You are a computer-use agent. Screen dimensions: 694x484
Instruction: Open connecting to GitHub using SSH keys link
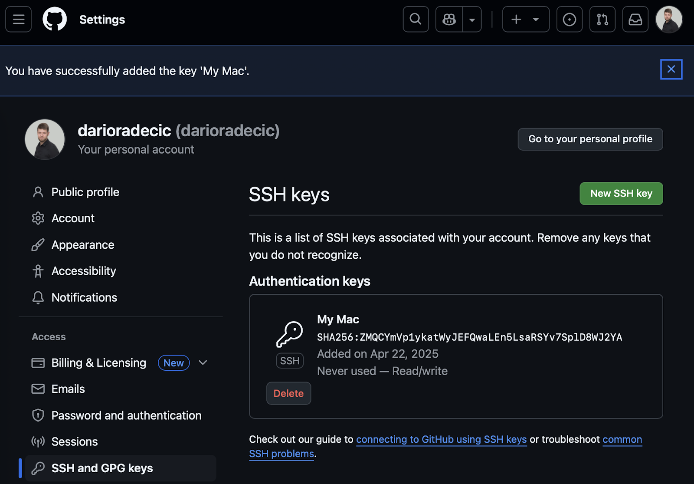coord(442,439)
